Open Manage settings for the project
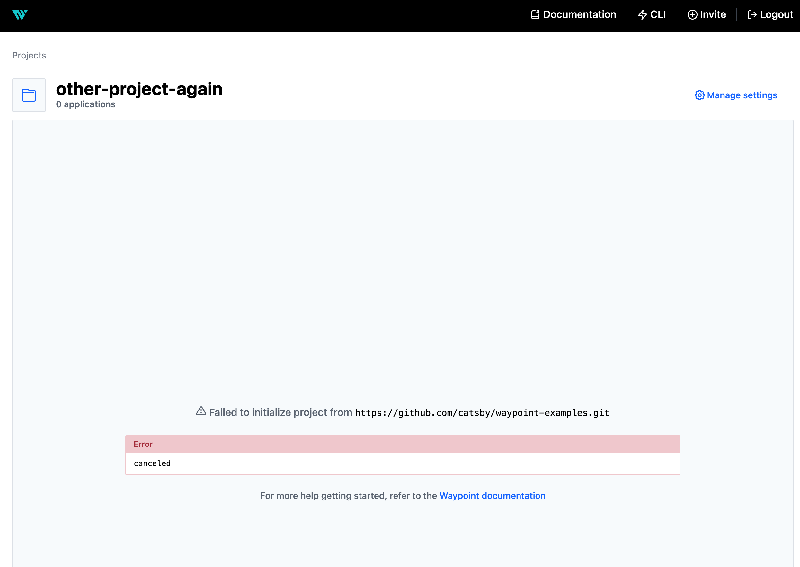 pos(742,95)
